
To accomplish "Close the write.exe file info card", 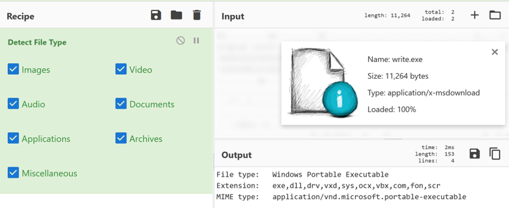I will pos(495,52).
